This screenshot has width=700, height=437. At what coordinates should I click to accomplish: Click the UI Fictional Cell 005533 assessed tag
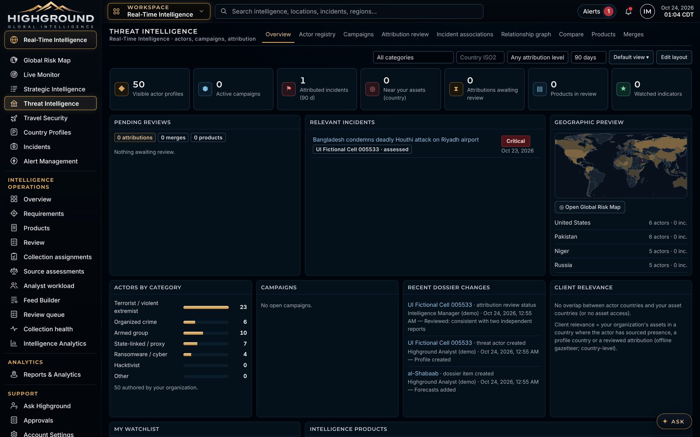click(x=362, y=149)
